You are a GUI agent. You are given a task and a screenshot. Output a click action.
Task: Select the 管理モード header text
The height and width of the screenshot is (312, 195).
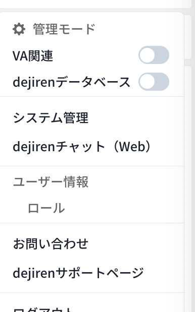tap(64, 29)
